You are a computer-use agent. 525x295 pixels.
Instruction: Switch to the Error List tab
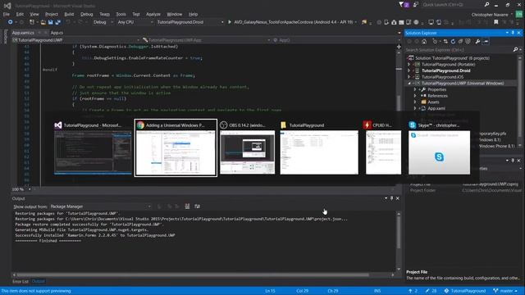[21, 281]
